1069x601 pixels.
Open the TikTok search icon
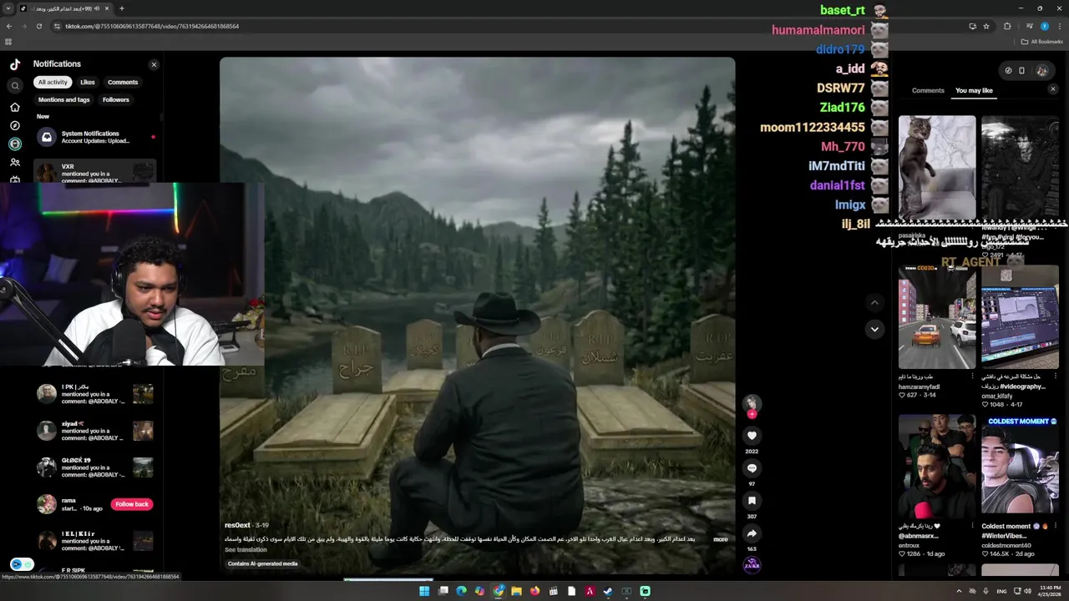point(15,85)
